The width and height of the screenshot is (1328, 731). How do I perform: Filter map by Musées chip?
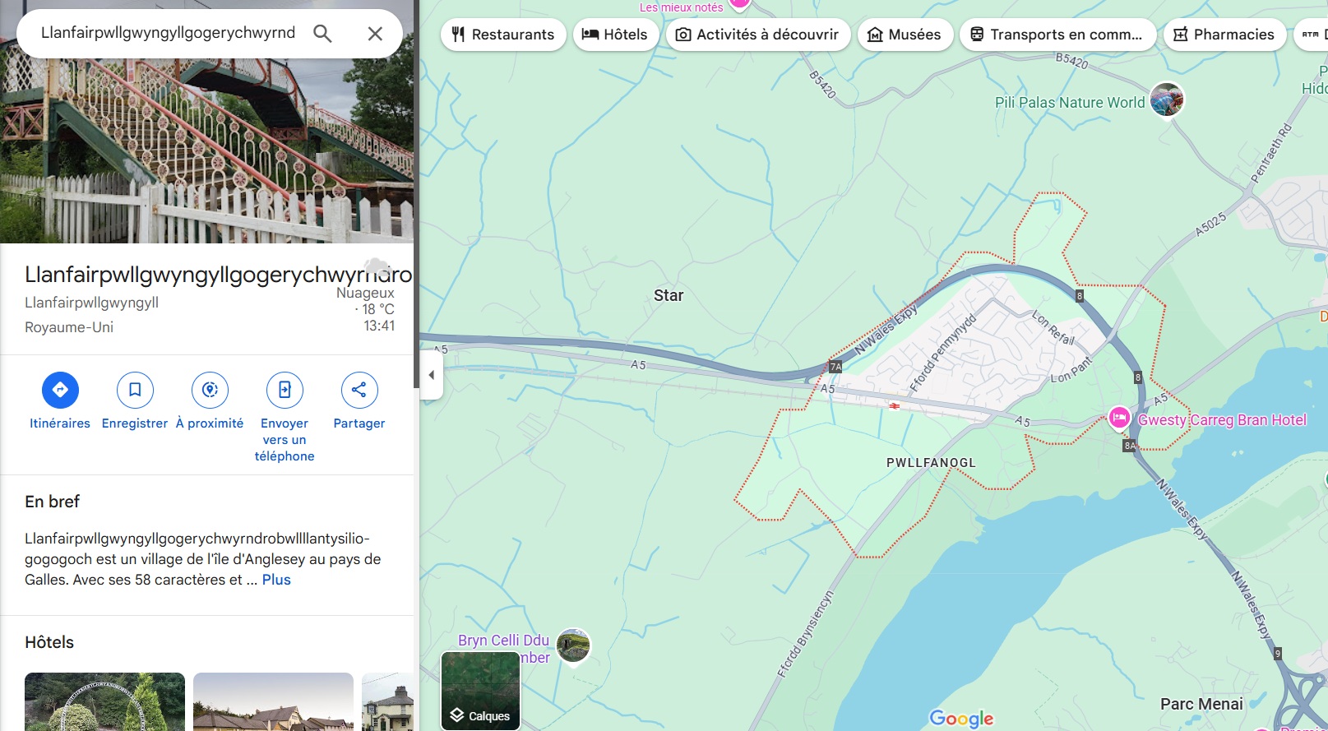point(905,35)
